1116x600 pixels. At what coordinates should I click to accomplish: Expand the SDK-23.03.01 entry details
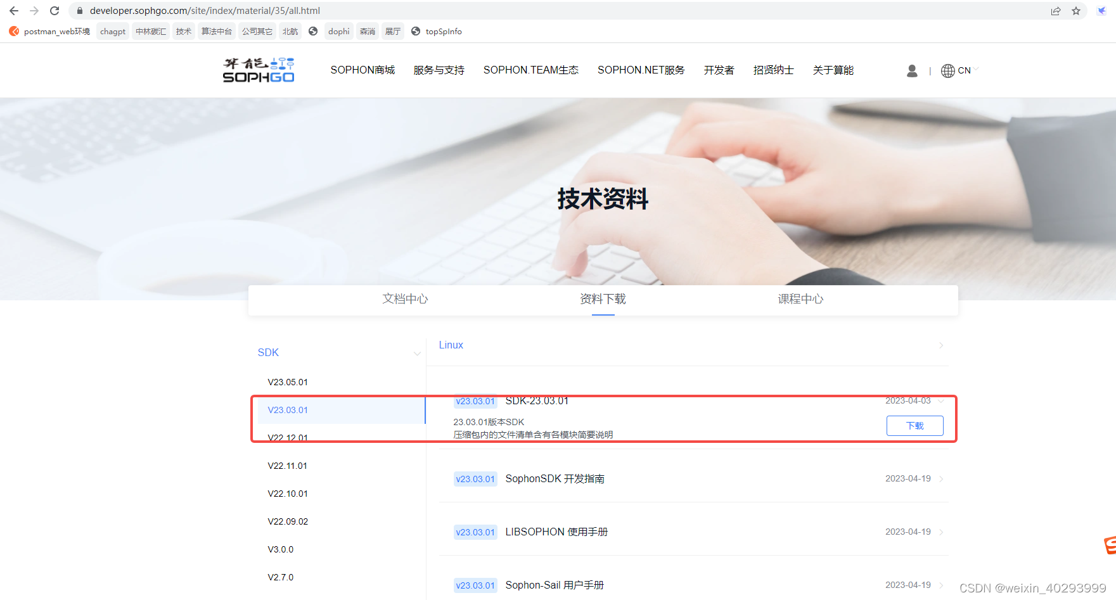coord(940,400)
